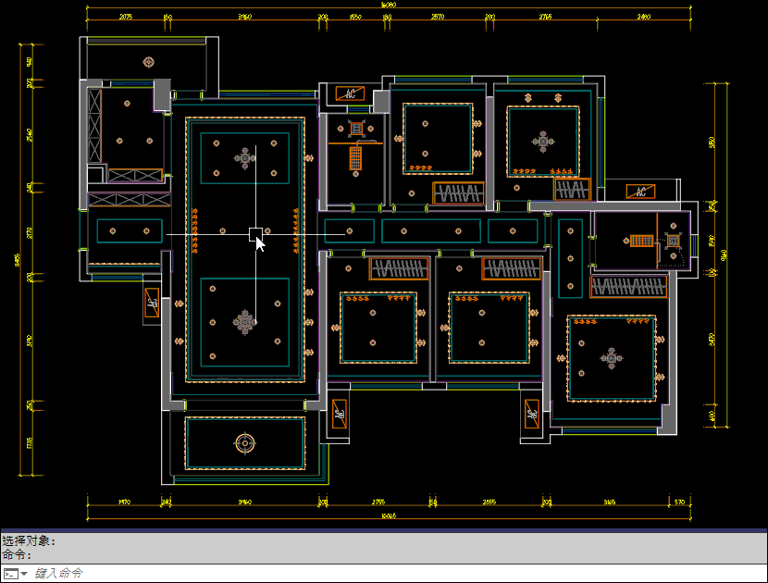Select the ceiling light in the top-left balcony
Screen dimensions: 768x583
click(x=148, y=62)
